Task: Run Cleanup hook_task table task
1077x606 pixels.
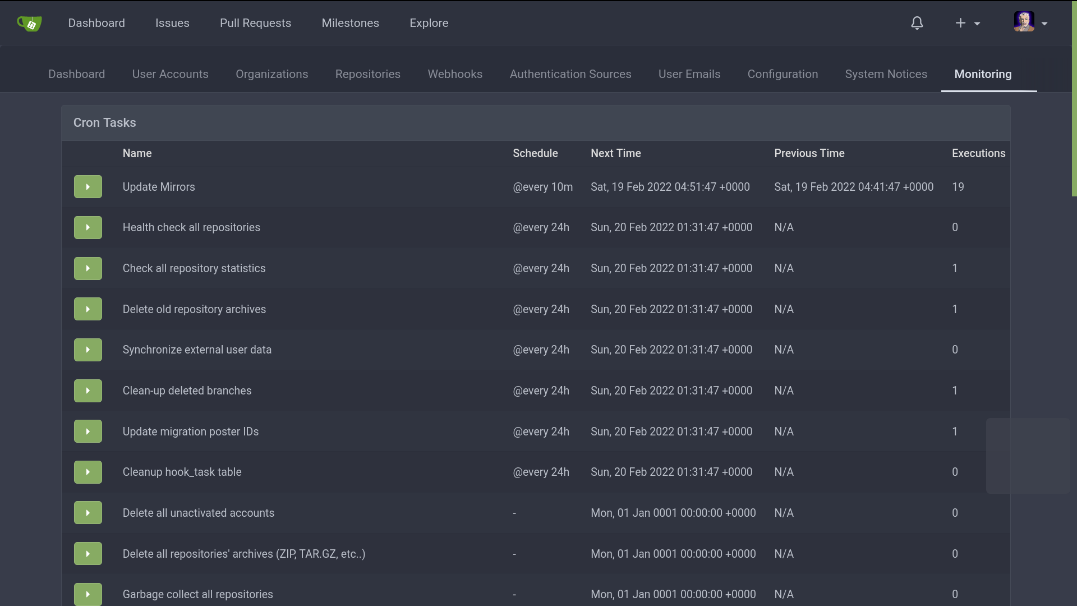Action: 88,472
